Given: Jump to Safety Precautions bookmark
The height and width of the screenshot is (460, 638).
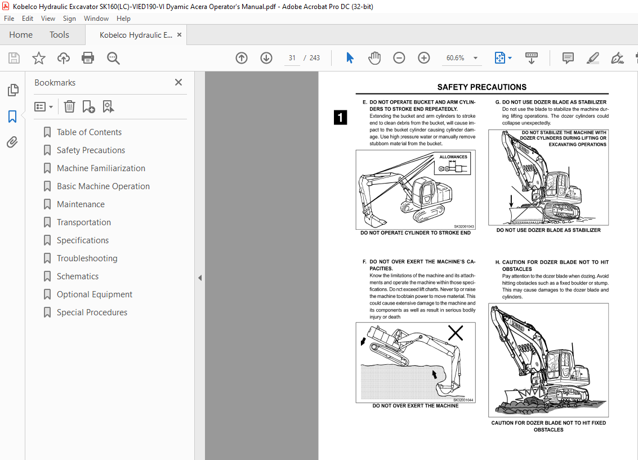Looking at the screenshot, I should (91, 150).
